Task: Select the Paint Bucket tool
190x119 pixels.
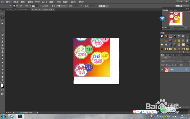Action: click(3, 52)
